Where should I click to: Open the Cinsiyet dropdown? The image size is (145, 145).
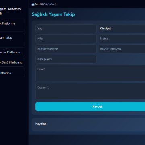(122, 29)
